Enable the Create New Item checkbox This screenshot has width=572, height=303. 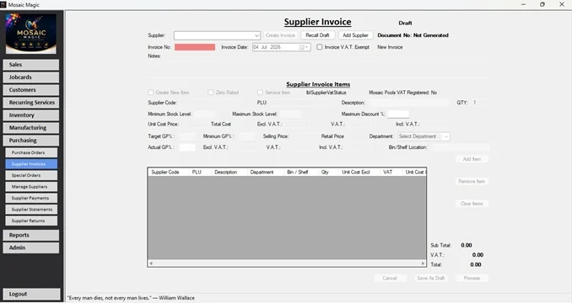[151, 93]
